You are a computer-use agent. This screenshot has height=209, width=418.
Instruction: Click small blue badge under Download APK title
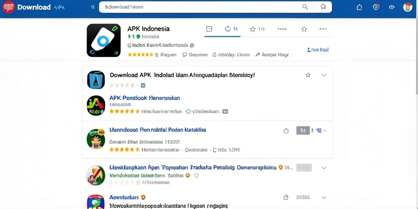143,85
